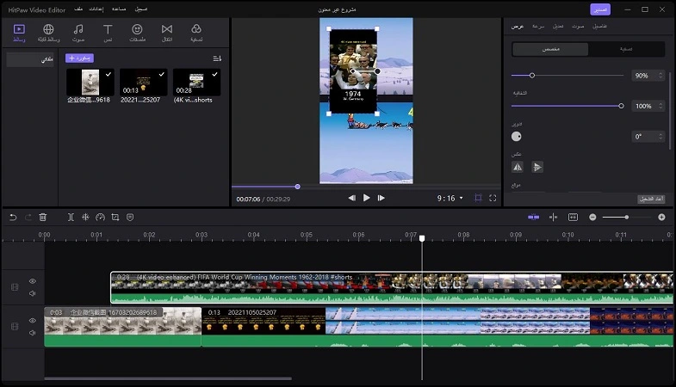676x387 pixels.
Task: Open the Filters overlapping circles icon
Action: pos(196,33)
